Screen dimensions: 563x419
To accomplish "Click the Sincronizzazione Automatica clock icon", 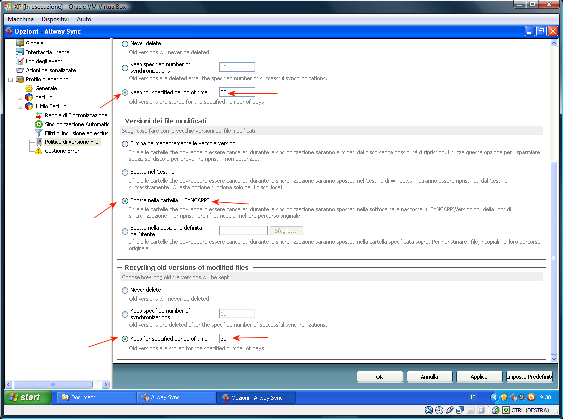I will pyautogui.click(x=39, y=124).
